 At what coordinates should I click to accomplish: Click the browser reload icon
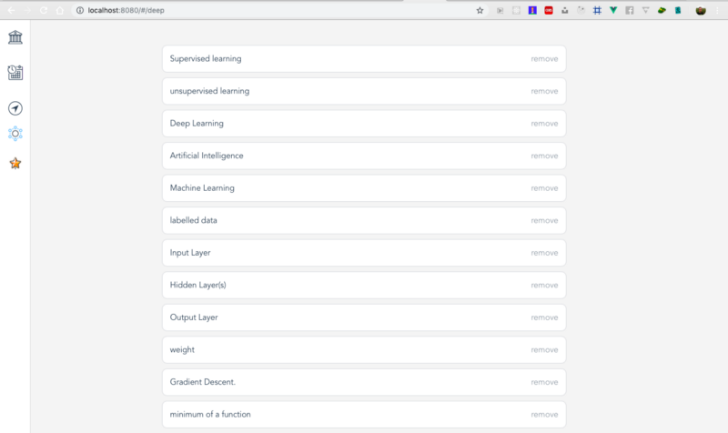[x=44, y=10]
